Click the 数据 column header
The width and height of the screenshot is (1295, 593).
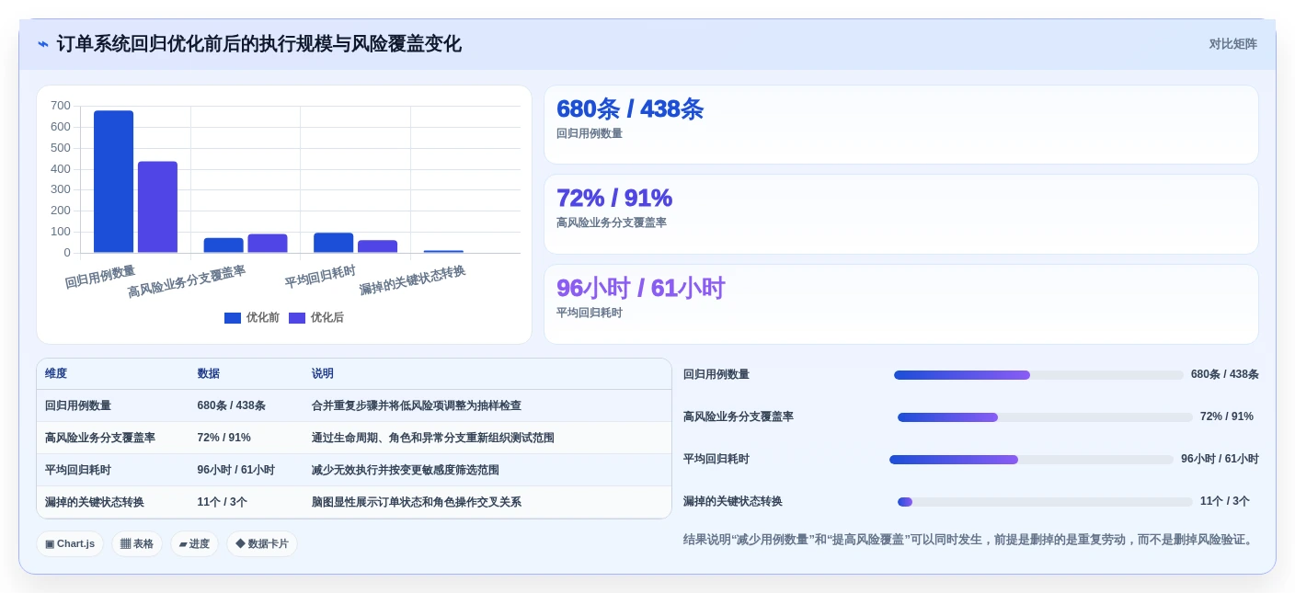pos(208,373)
